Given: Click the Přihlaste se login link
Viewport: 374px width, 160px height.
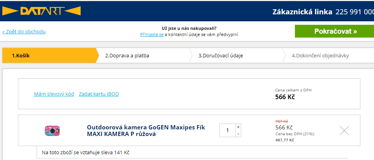Looking at the screenshot, I should point(152,34).
